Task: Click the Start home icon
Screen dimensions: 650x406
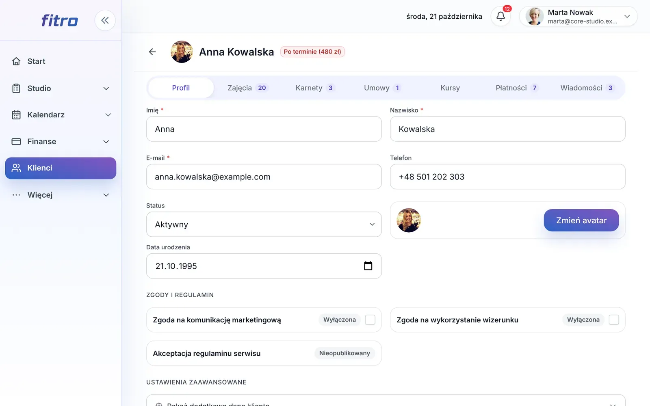Action: 16,61
